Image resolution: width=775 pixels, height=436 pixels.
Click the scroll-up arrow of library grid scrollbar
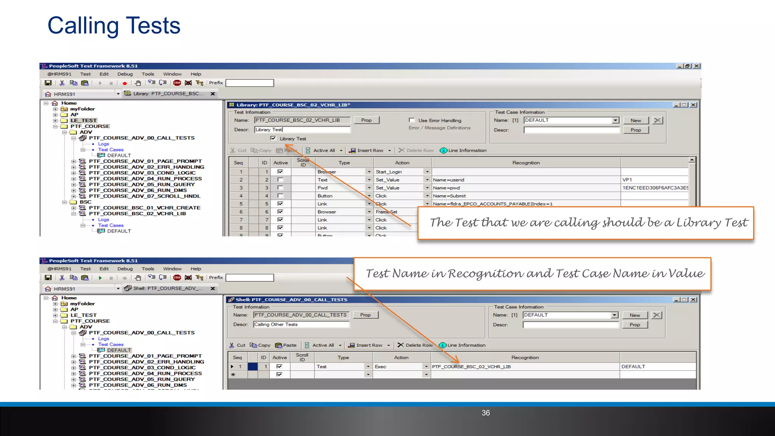coord(692,160)
